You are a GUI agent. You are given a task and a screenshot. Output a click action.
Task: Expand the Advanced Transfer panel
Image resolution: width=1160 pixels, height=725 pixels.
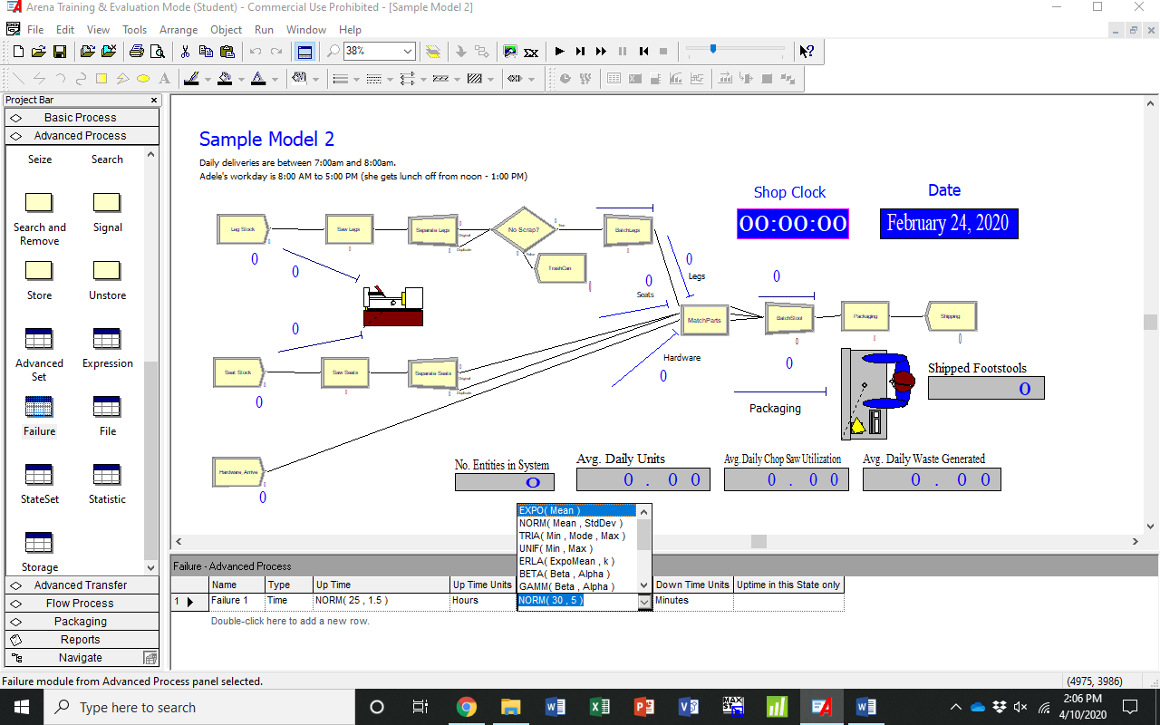[82, 585]
